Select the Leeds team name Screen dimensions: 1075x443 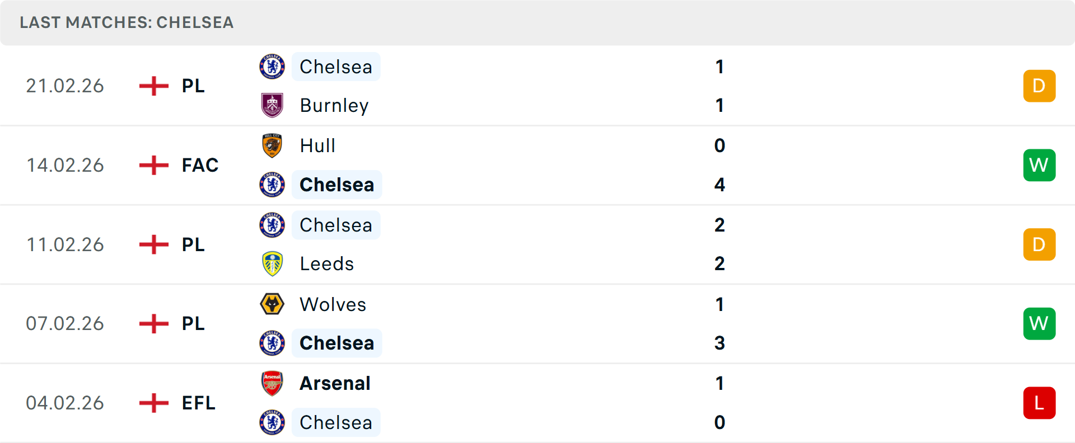(x=327, y=263)
